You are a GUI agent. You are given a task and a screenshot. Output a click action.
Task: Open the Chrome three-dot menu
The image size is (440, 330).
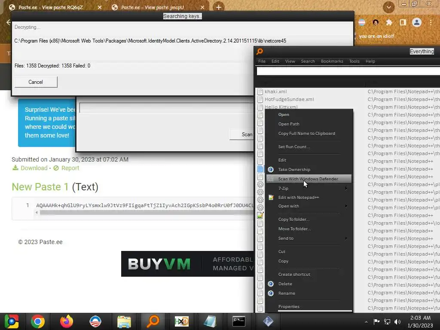tap(431, 22)
